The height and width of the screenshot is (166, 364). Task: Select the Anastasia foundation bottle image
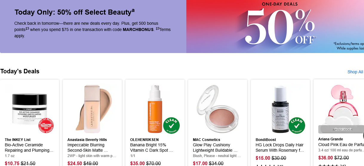point(92,109)
